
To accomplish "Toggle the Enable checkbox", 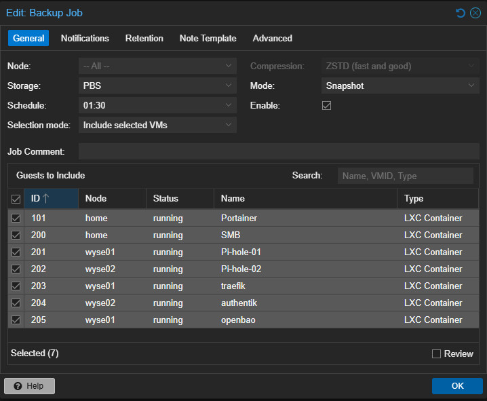I will (x=326, y=106).
